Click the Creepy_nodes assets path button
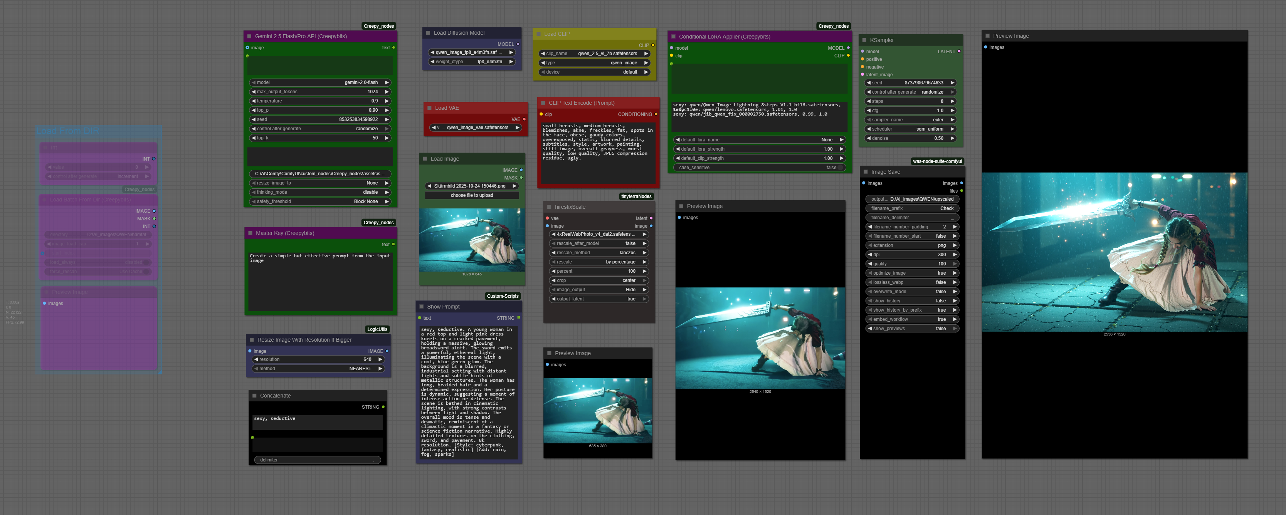 [319, 174]
